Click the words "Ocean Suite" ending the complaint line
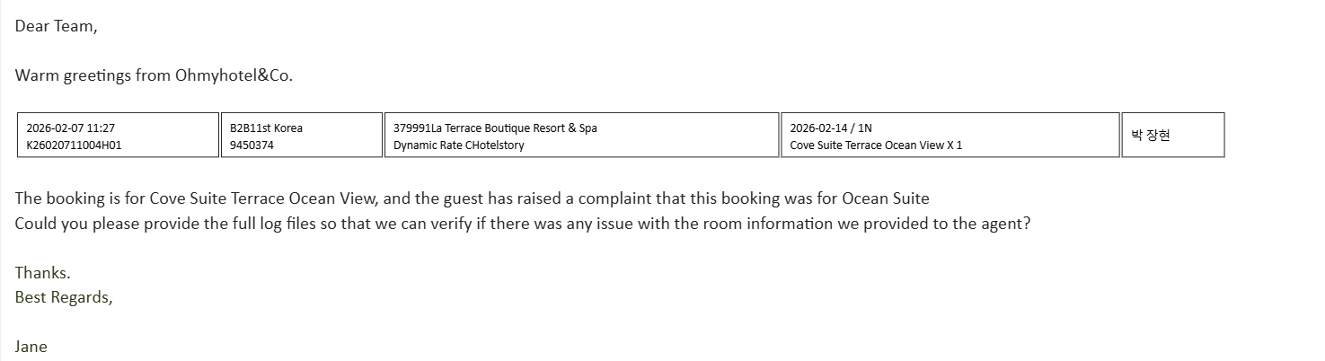1325x361 pixels. (885, 198)
